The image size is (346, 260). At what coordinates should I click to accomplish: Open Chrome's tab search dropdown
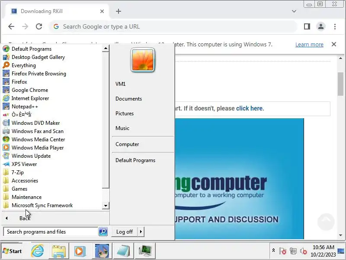click(294, 11)
